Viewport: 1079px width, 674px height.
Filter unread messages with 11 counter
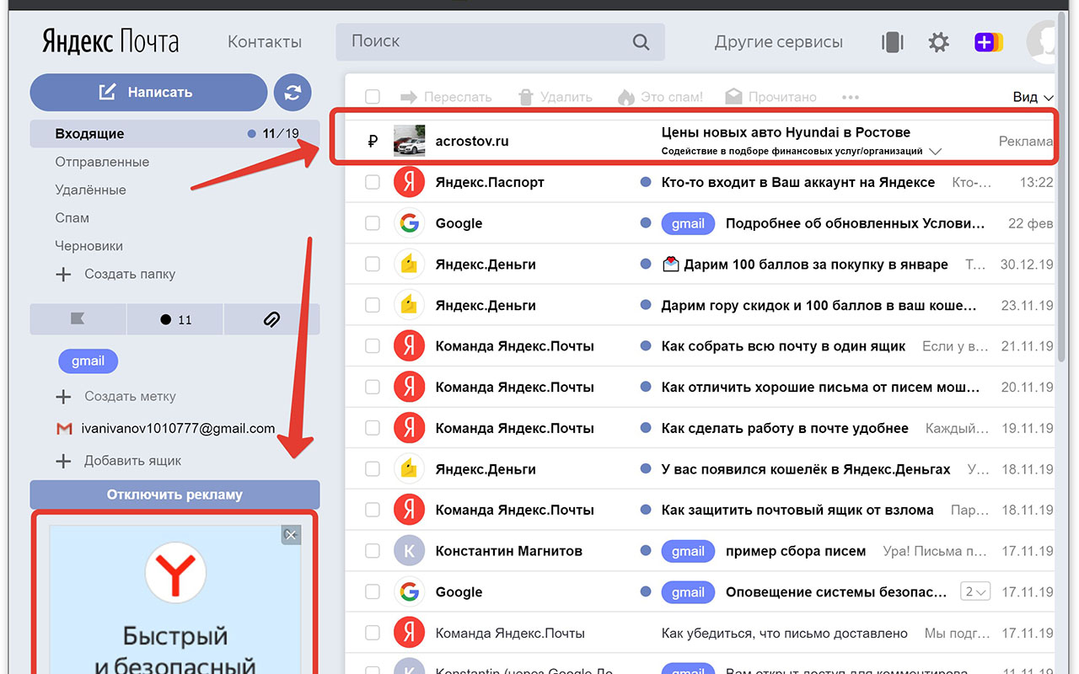[x=174, y=319]
